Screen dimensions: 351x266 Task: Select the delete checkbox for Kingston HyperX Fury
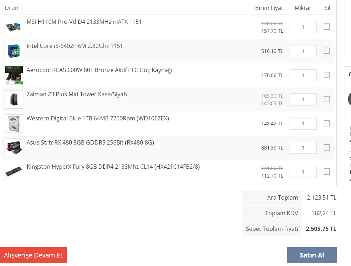327,172
